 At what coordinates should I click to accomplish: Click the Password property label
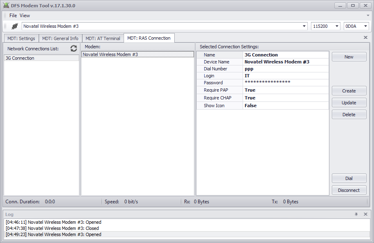213,83
